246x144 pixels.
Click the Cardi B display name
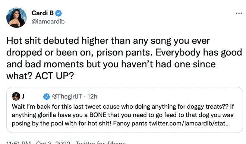42,13
